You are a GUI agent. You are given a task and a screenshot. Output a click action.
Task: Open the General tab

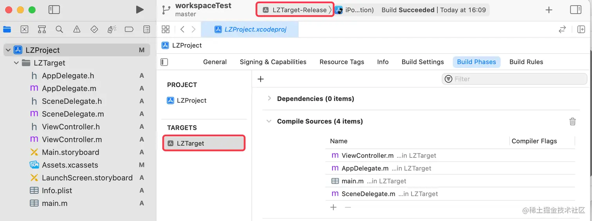click(x=215, y=62)
